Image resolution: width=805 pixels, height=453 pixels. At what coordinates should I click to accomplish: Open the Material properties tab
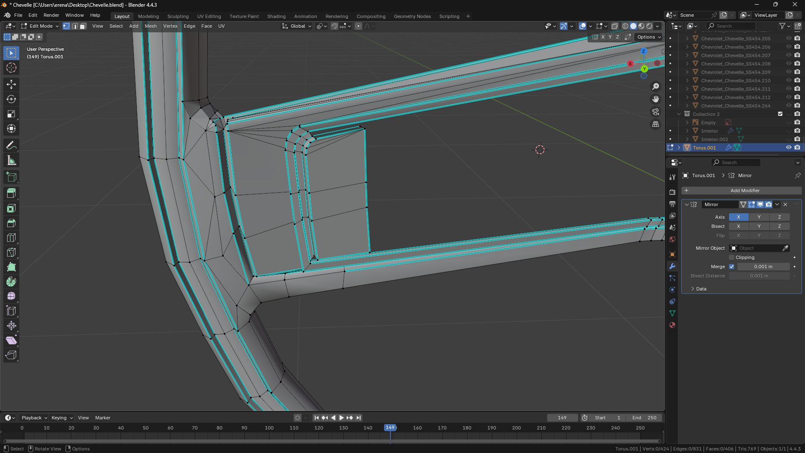[x=672, y=325]
